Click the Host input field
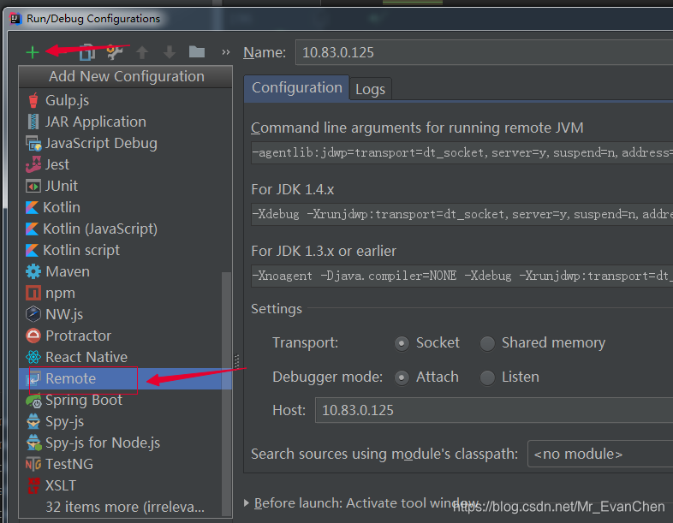Image resolution: width=673 pixels, height=523 pixels. [x=494, y=410]
